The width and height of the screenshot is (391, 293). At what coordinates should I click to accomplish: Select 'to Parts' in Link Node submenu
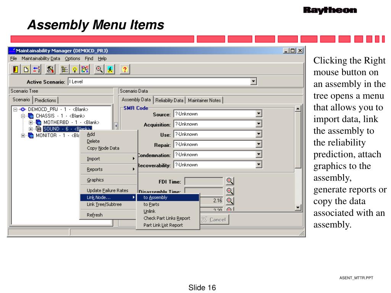pyautogui.click(x=168, y=204)
